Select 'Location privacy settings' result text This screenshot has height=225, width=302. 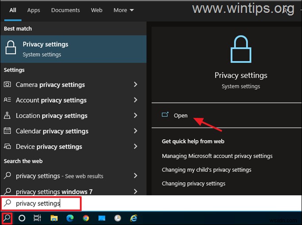point(52,116)
